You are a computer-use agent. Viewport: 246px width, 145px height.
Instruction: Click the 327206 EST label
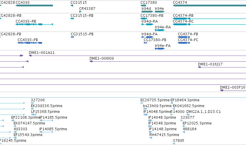tap(38, 100)
